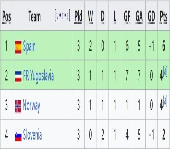The image size is (170, 150).
Task: Click the GF column header abbreviation
Action: tap(127, 17)
